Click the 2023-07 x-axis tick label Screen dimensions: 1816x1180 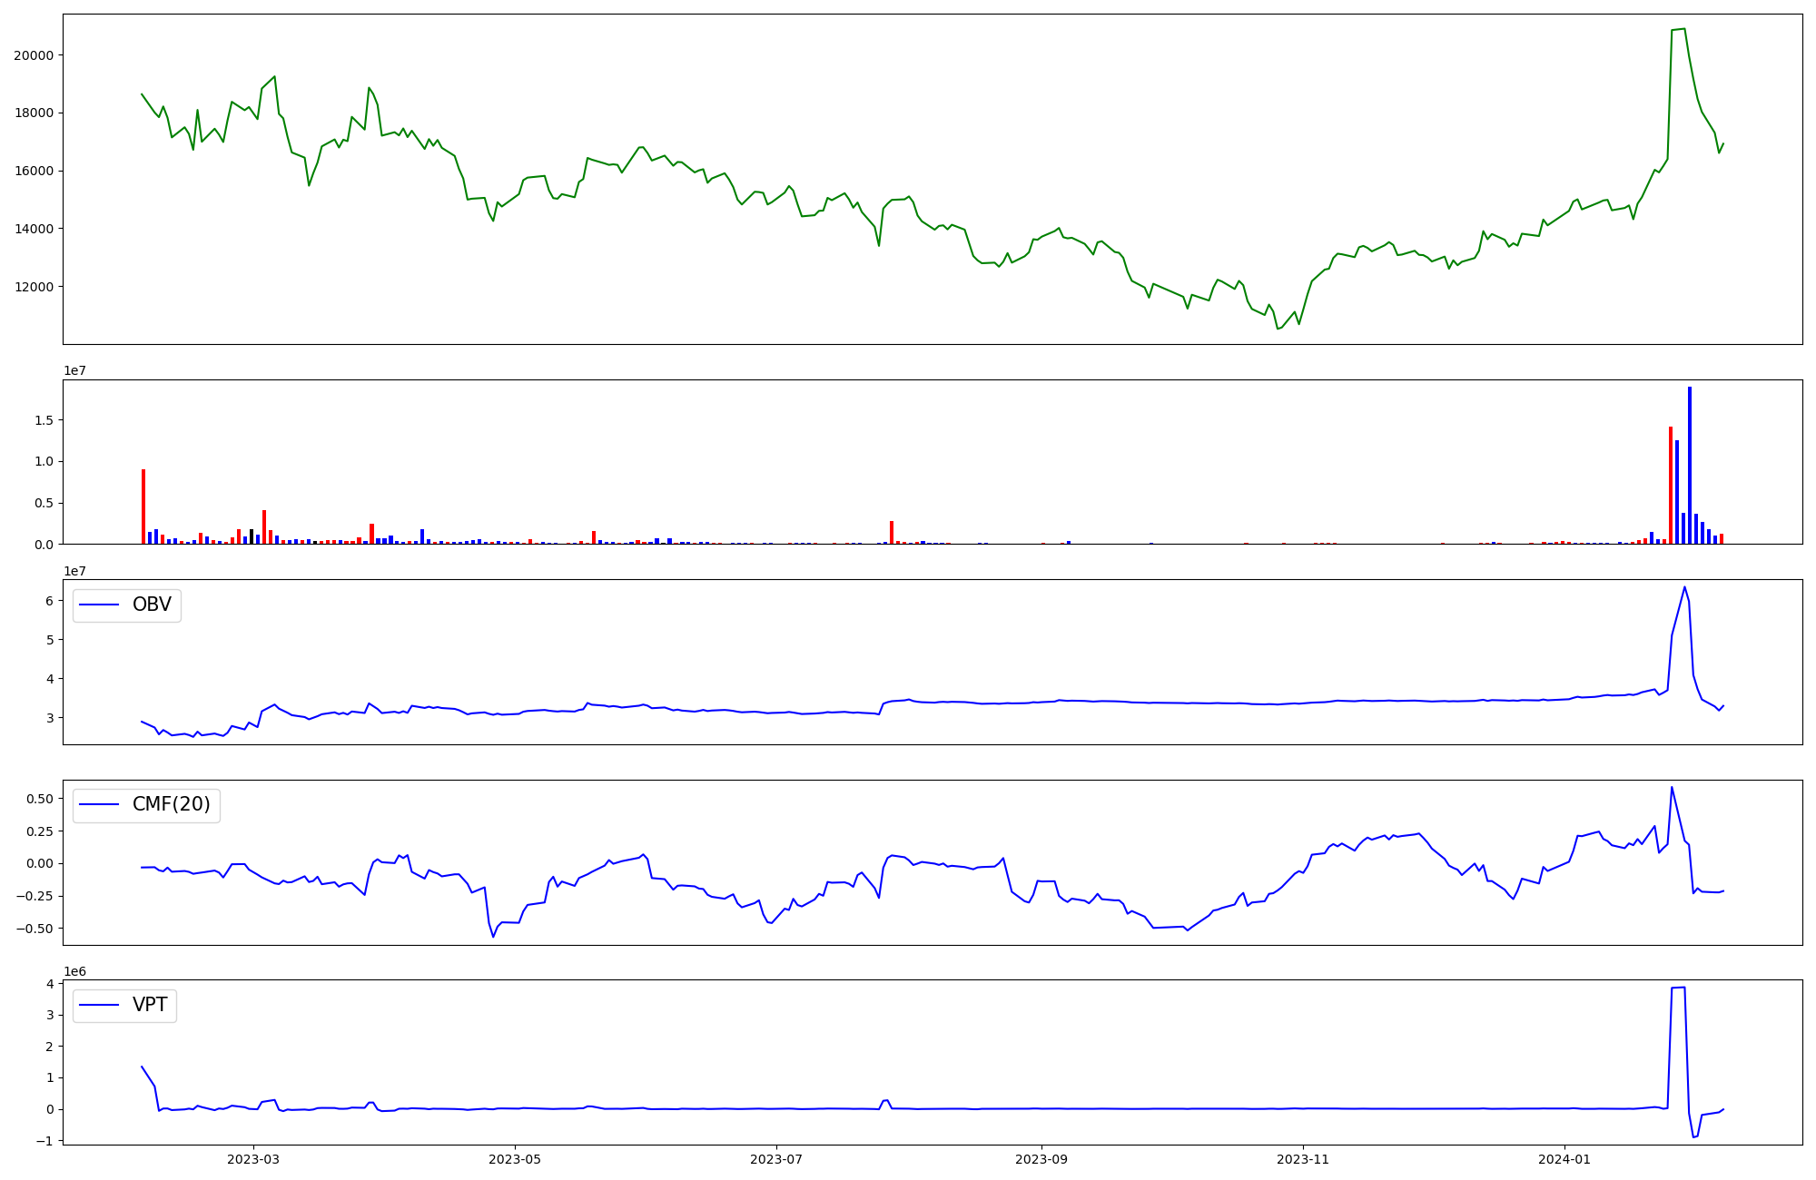click(x=776, y=1159)
